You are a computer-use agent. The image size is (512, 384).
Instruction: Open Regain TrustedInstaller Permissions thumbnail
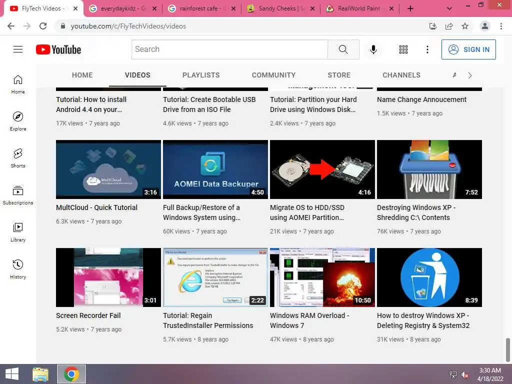point(215,277)
